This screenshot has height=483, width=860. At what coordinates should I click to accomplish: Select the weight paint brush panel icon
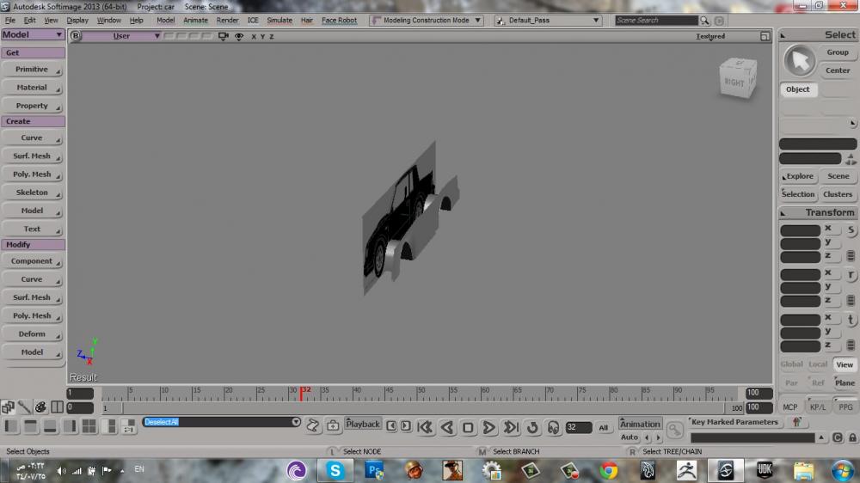(x=24, y=407)
